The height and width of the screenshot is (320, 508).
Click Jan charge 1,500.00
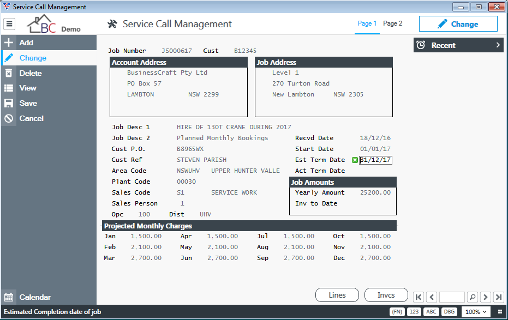pyautogui.click(x=146, y=236)
